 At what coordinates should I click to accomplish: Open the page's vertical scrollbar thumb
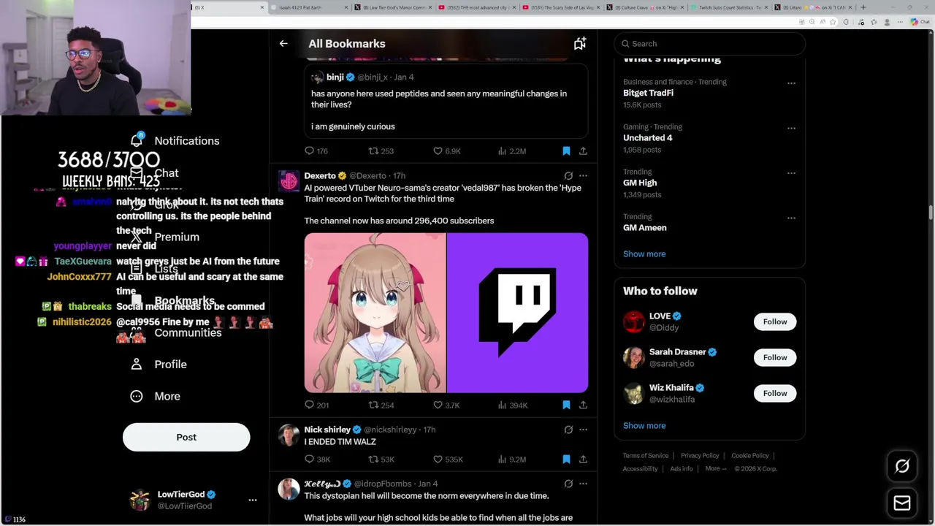pyautogui.click(x=931, y=212)
